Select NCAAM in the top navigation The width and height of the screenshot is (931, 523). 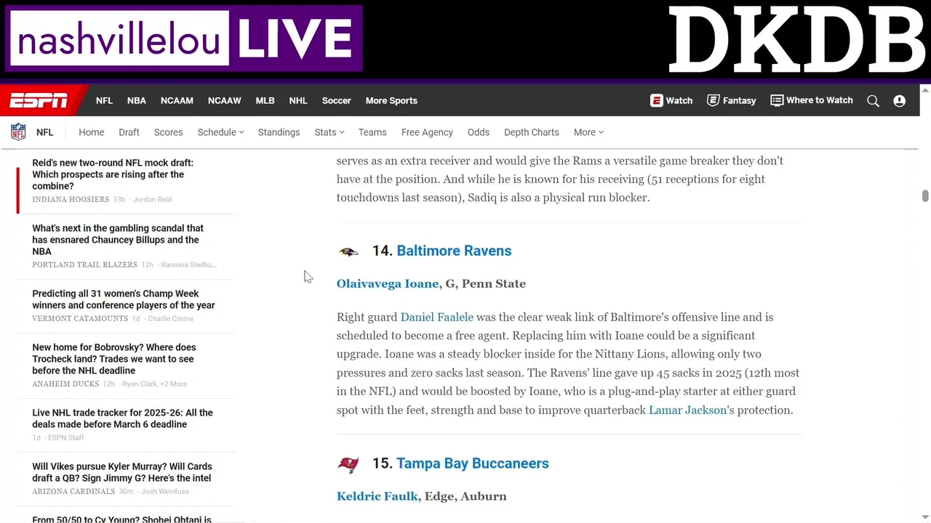click(177, 100)
